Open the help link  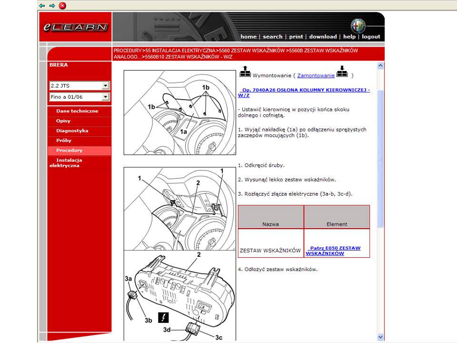click(349, 37)
